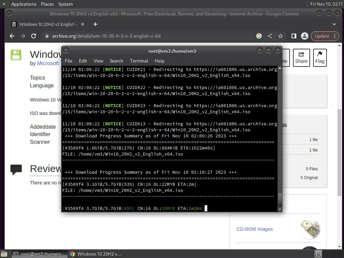Click the Topics label on archive page
Viewport: 344px width, 258px height.
(x=37, y=78)
